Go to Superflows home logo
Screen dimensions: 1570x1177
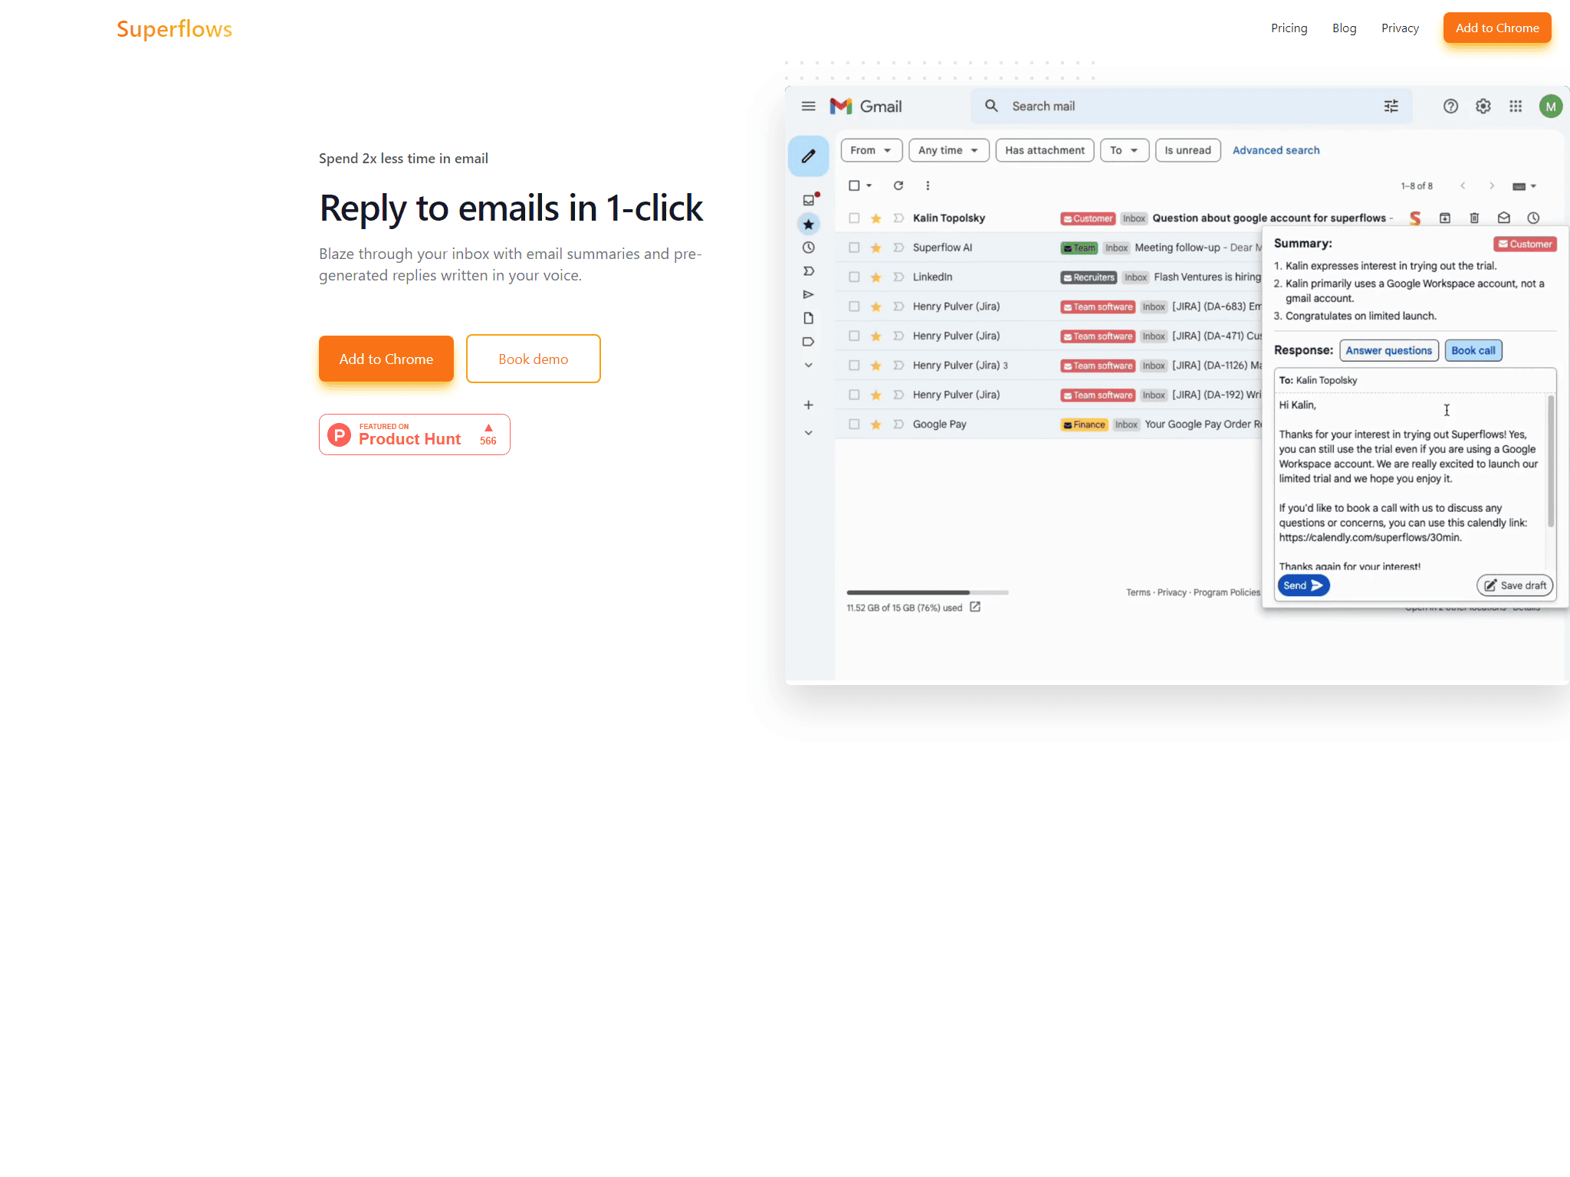(x=174, y=28)
